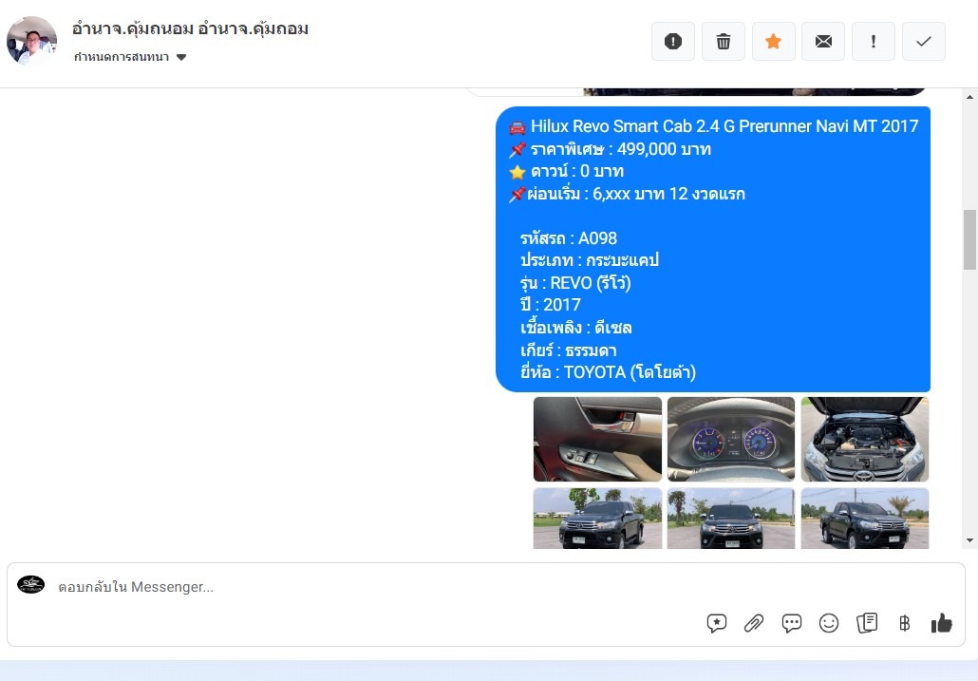Open saved replies speech bubble icon
The image size is (978, 681).
792,623
